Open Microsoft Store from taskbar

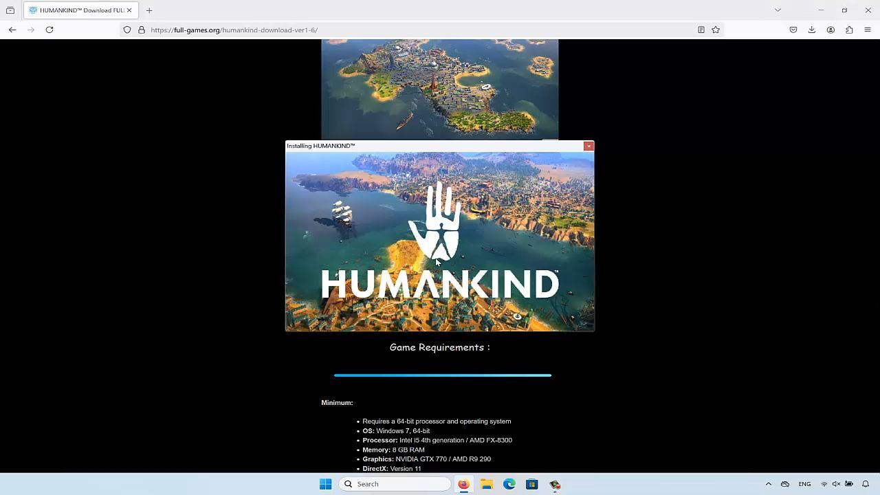(532, 484)
